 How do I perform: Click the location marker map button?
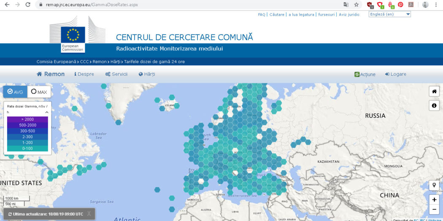tap(434, 185)
